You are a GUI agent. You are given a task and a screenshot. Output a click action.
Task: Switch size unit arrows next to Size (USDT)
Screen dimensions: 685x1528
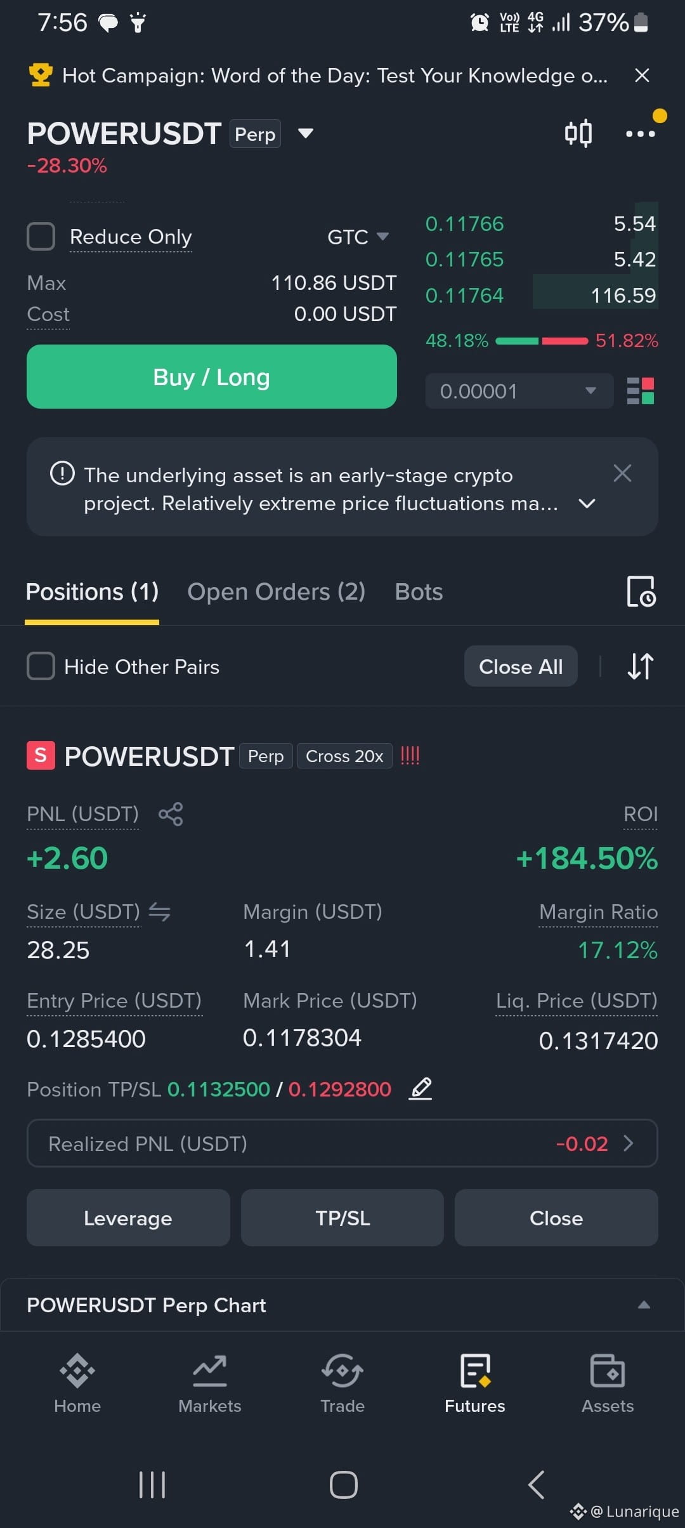pyautogui.click(x=160, y=912)
